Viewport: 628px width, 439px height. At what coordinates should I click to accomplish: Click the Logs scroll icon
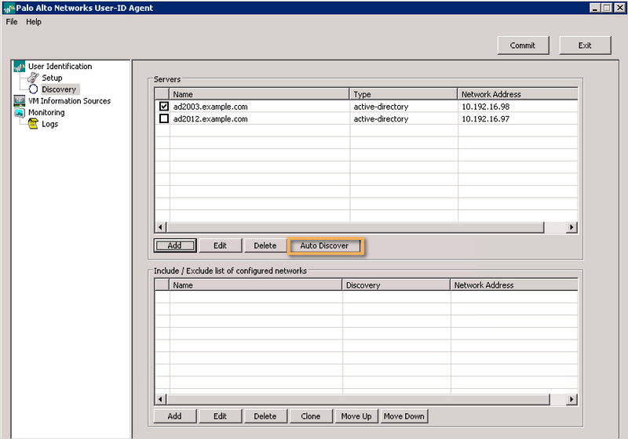(x=33, y=124)
